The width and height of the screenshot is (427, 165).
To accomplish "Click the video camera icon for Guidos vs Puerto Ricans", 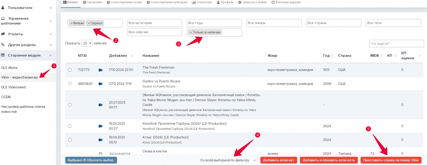I will tap(100, 84).
